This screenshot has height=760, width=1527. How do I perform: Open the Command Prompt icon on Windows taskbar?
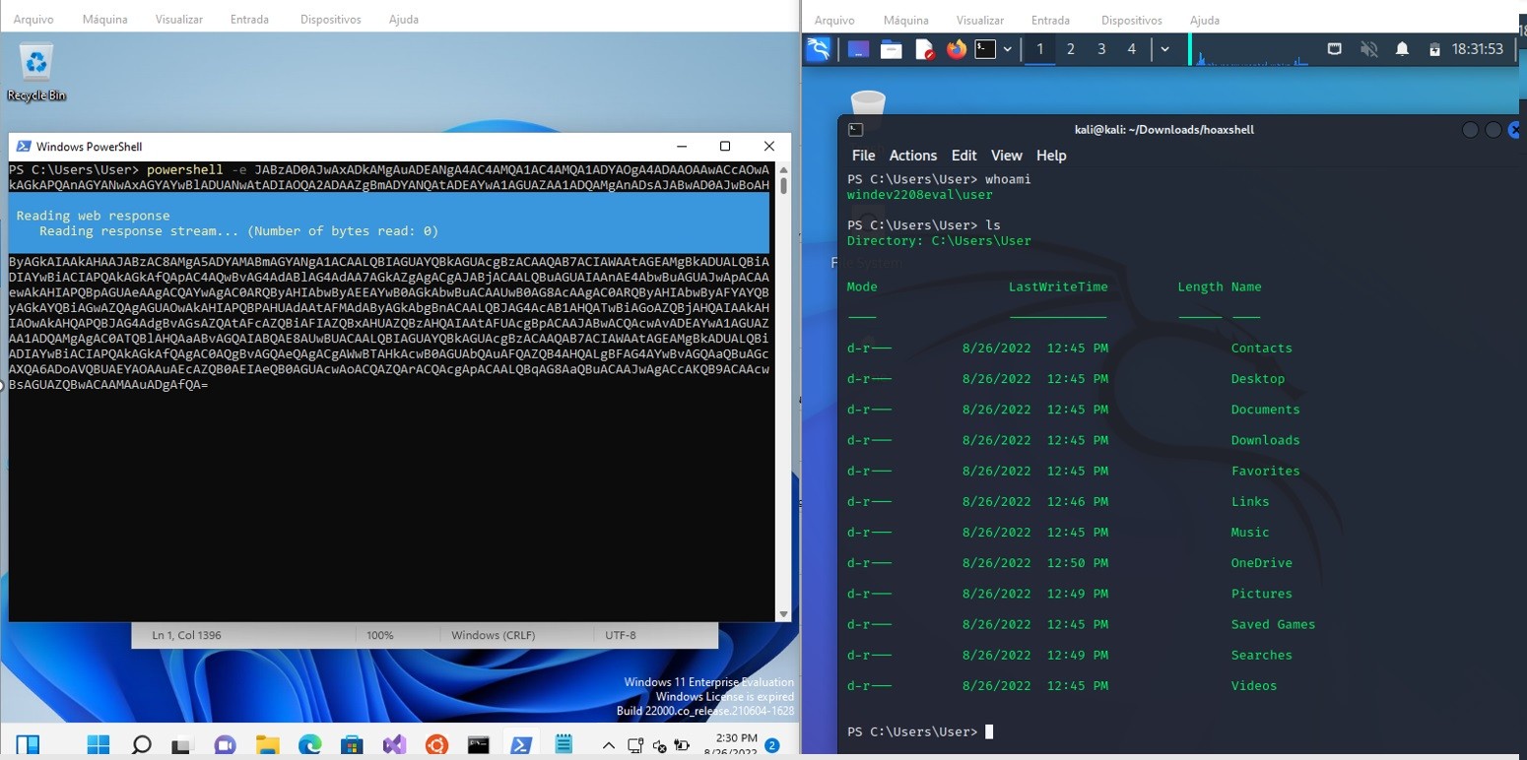(x=479, y=745)
